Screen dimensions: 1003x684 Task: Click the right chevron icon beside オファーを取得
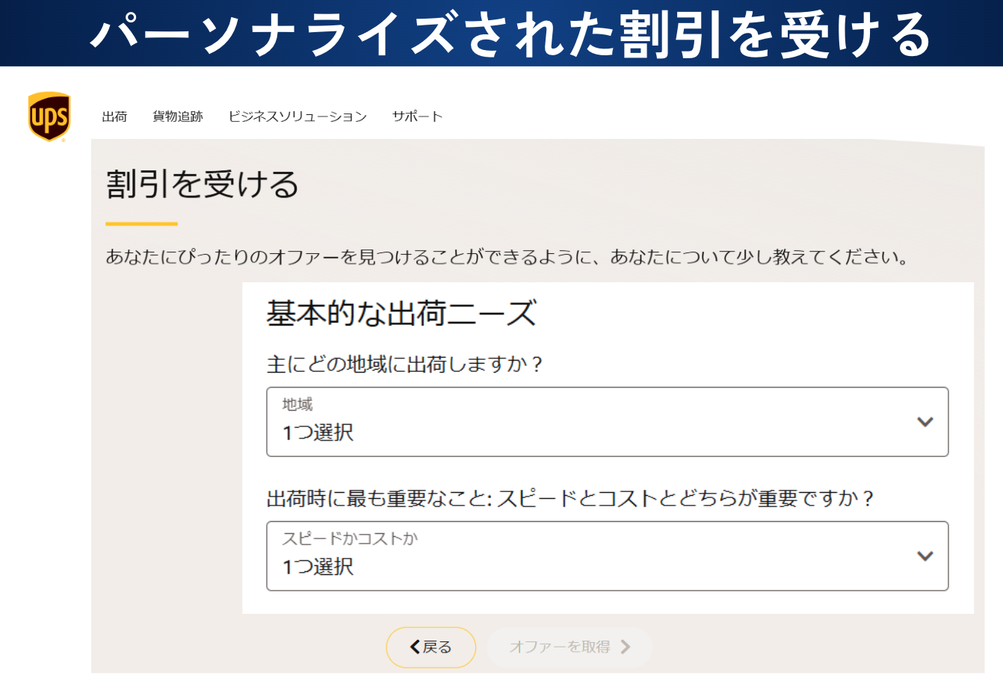(x=626, y=647)
